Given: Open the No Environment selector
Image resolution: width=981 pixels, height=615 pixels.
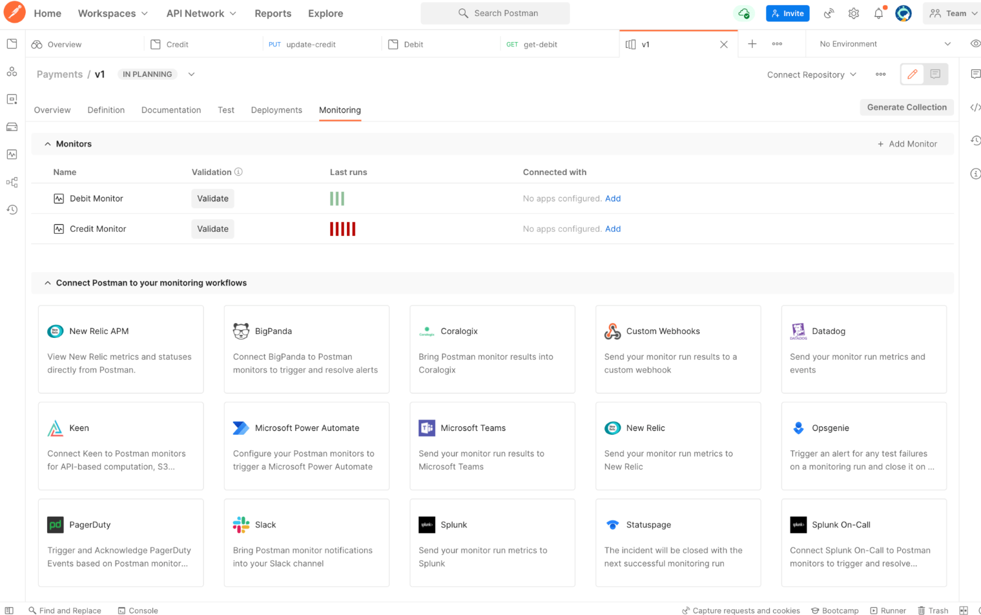Looking at the screenshot, I should [x=885, y=44].
